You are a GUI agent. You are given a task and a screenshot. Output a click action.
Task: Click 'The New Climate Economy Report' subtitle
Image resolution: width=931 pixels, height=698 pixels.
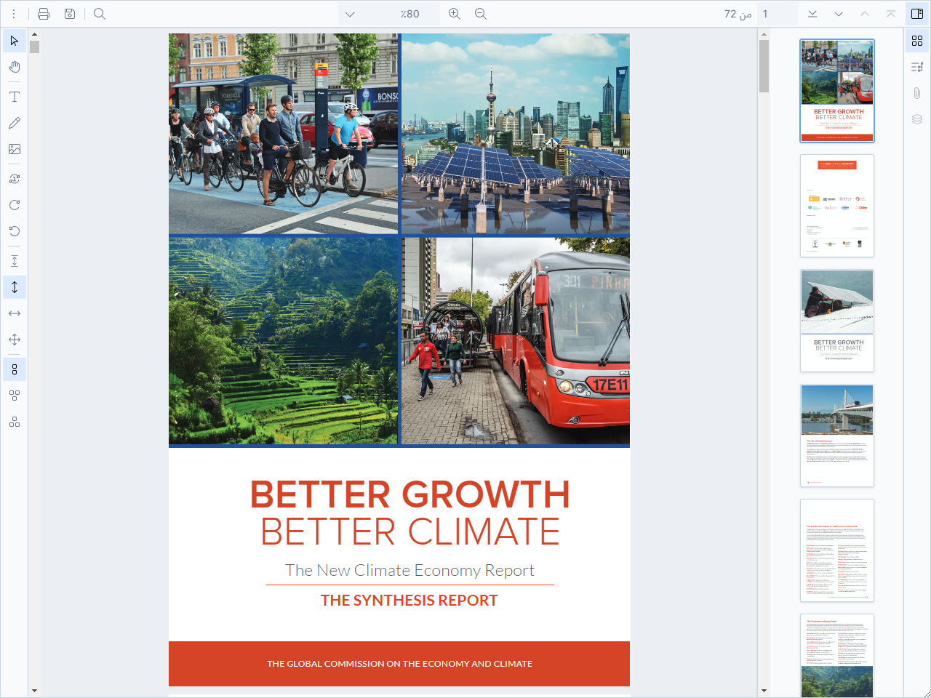point(409,570)
